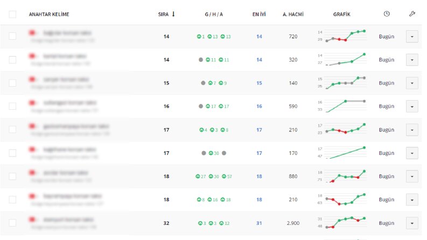The height and width of the screenshot is (240, 427).
Task: Open the wrench settings icon in header
Action: (x=412, y=14)
